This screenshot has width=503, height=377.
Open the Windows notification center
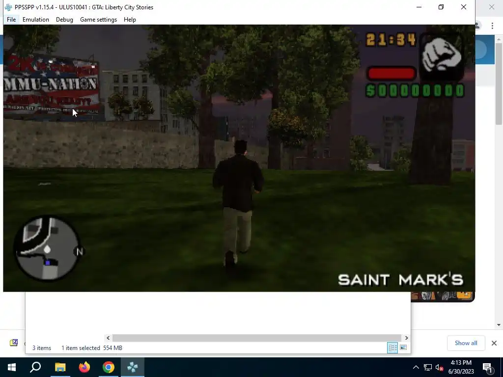[x=487, y=367]
